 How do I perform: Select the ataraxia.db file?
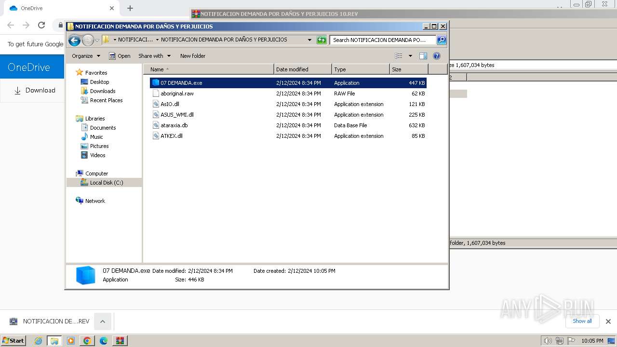click(288, 125)
